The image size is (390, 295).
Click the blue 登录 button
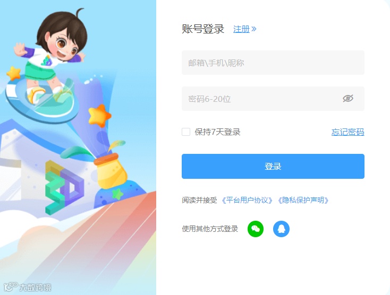(273, 166)
